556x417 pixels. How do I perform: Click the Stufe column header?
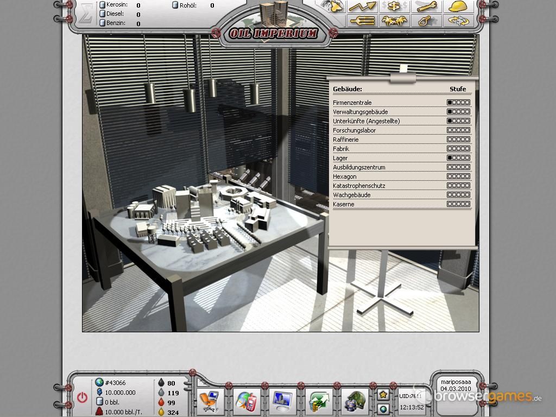tap(458, 89)
